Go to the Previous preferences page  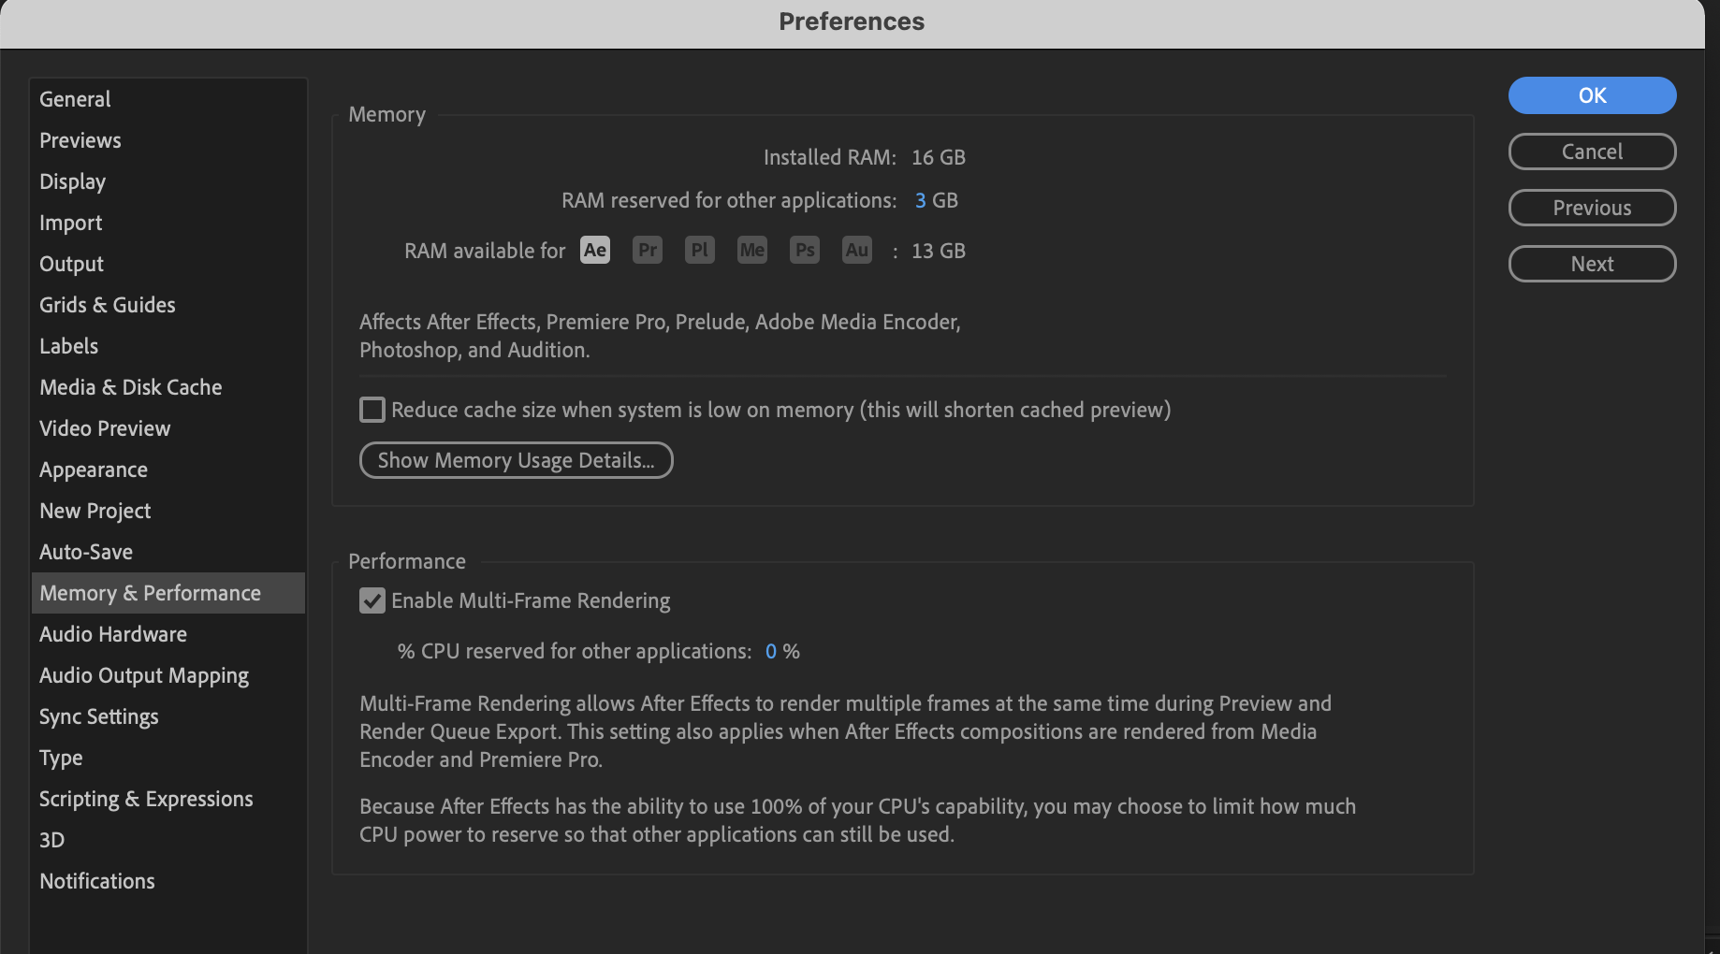pyautogui.click(x=1592, y=207)
